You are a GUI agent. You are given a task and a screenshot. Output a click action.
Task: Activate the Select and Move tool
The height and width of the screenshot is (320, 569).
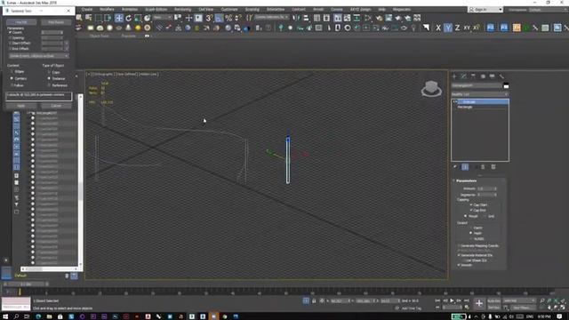(119, 18)
